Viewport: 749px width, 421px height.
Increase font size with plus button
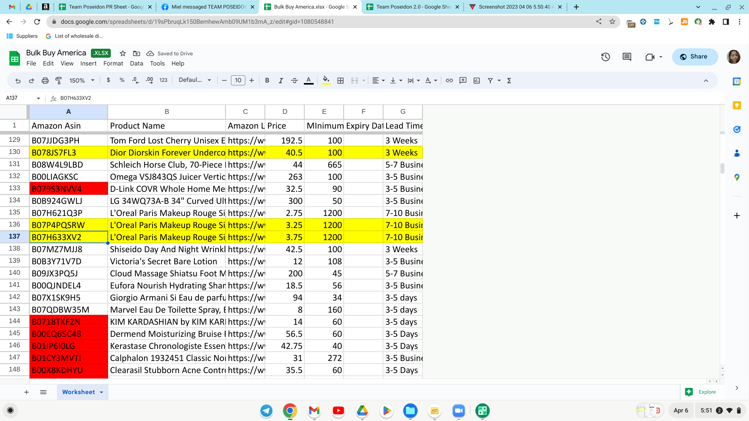click(x=252, y=80)
